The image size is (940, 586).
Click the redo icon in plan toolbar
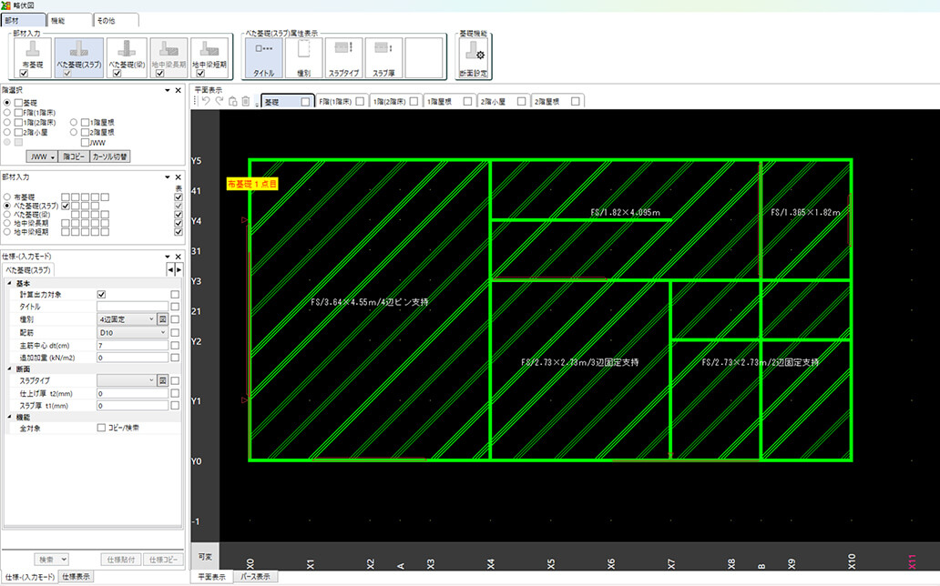pyautogui.click(x=220, y=101)
